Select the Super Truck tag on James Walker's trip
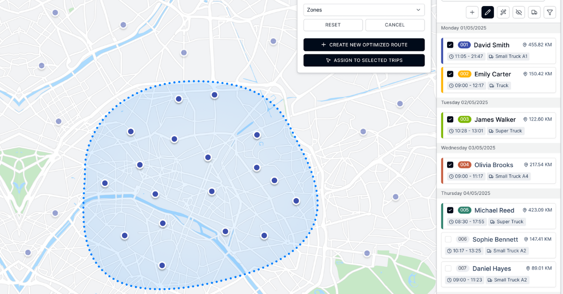The image size is (563, 294). click(x=505, y=131)
